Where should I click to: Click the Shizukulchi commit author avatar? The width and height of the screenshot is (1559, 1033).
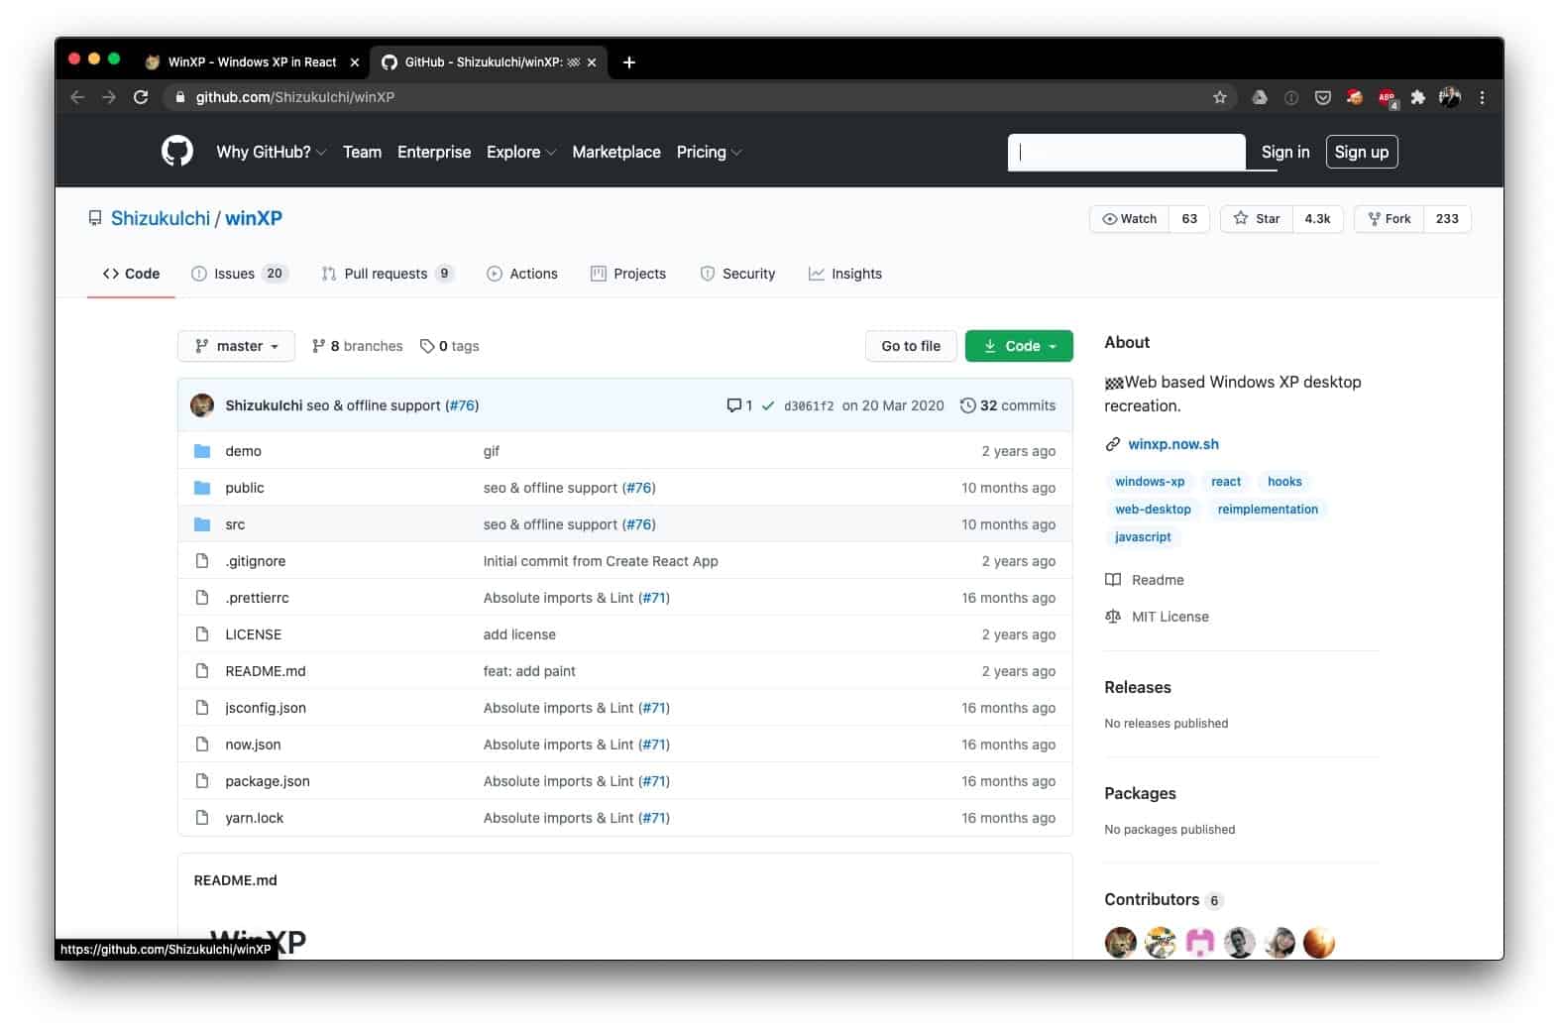202,405
